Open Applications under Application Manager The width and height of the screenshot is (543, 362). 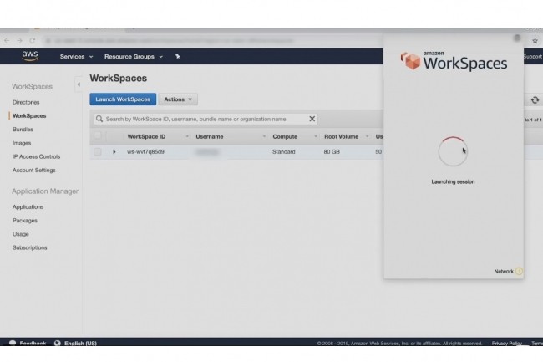[28, 206]
